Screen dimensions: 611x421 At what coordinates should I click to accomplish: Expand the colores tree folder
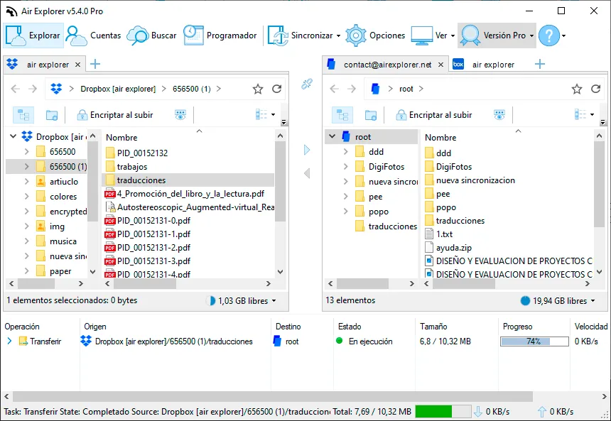point(26,196)
